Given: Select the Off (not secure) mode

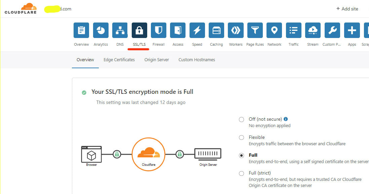Looking at the screenshot, I should 241,119.
